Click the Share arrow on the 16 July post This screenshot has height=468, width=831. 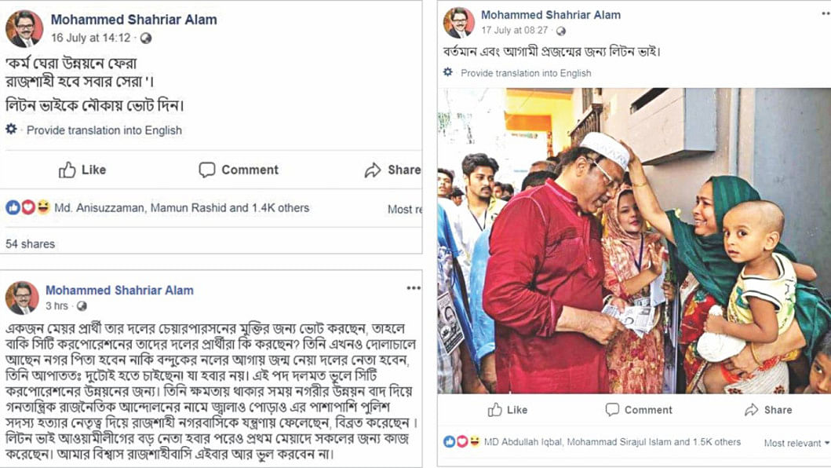(373, 170)
